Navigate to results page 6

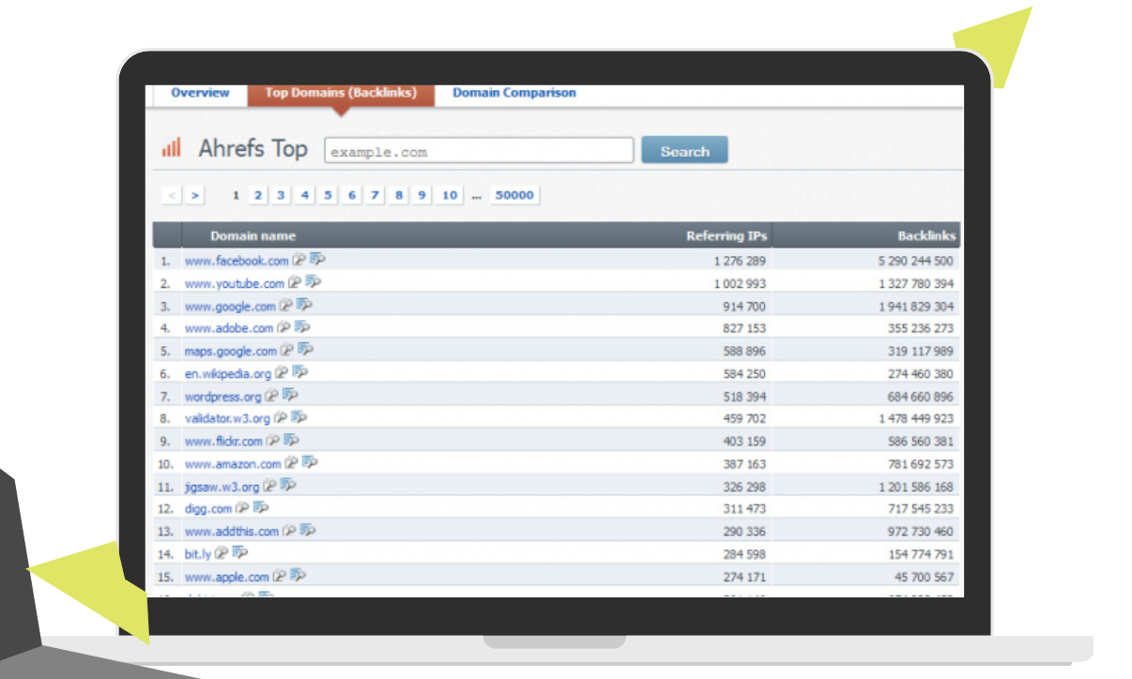(352, 195)
